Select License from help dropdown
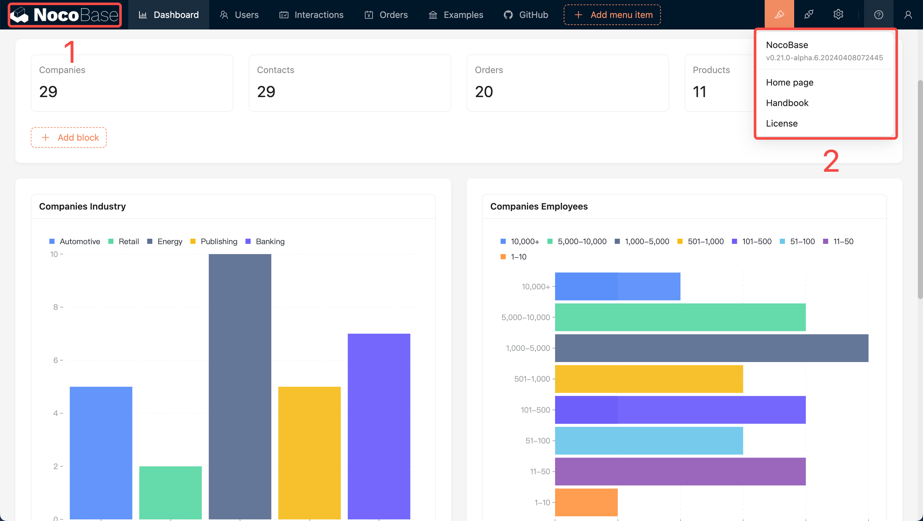 (x=781, y=123)
